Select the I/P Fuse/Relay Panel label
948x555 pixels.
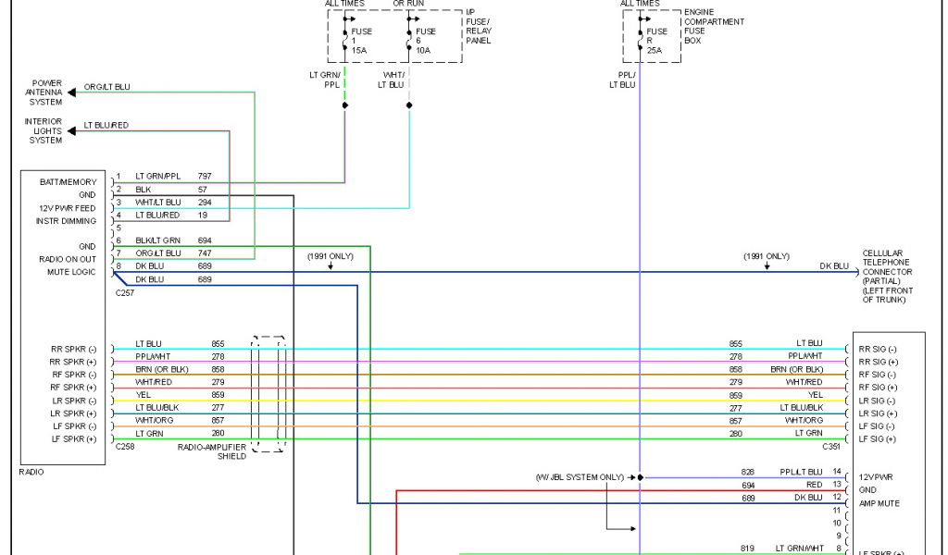point(479,26)
